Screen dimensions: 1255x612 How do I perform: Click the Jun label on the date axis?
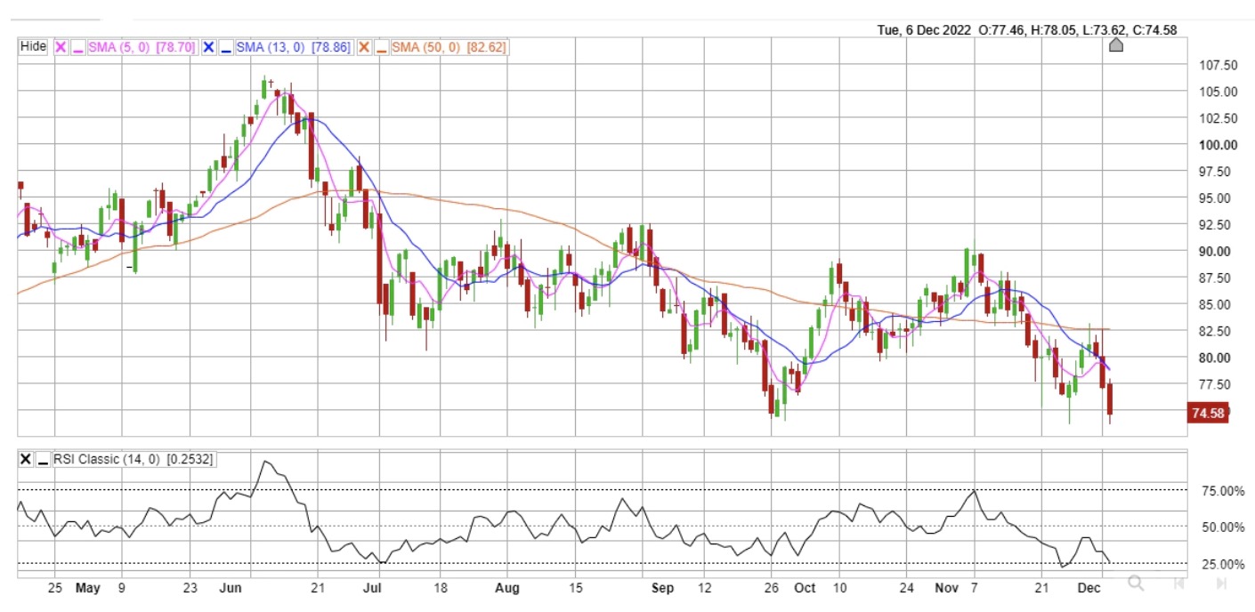231,588
